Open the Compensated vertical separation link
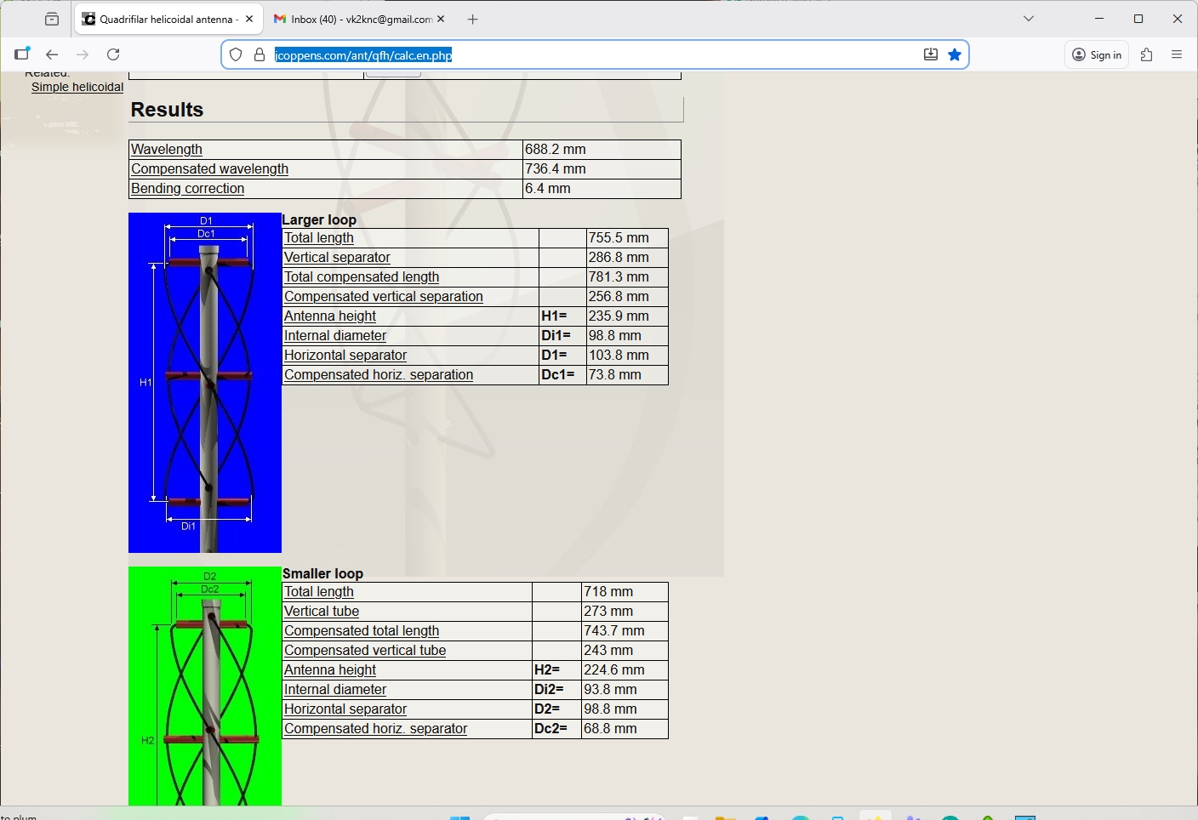Screen dimensions: 1198x820 384,296
